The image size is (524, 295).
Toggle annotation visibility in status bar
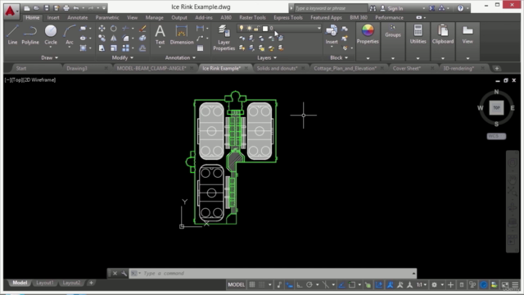tap(390, 284)
